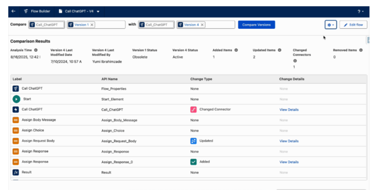Click the Edit flow button
Image resolution: width=377 pixels, height=190 pixels.
coord(353,25)
